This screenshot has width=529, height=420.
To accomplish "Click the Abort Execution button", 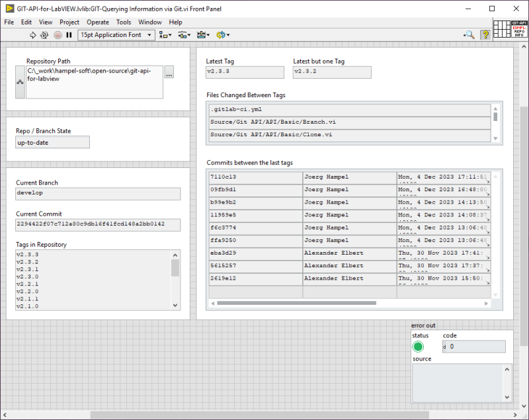I will pos(57,35).
